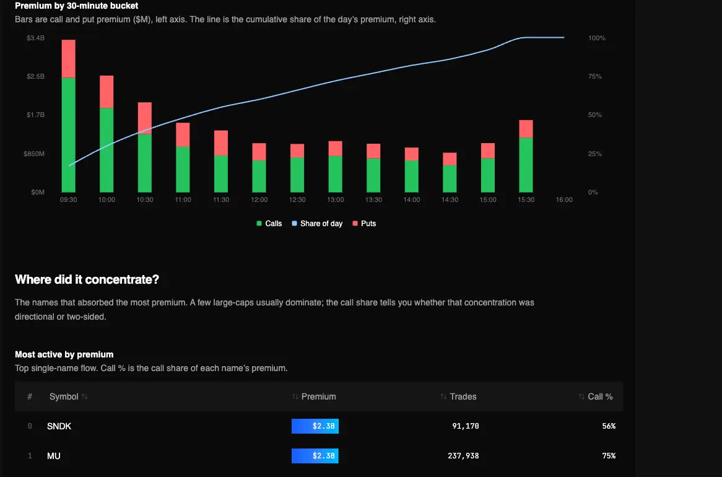Click the 75% call share cell

(609, 456)
